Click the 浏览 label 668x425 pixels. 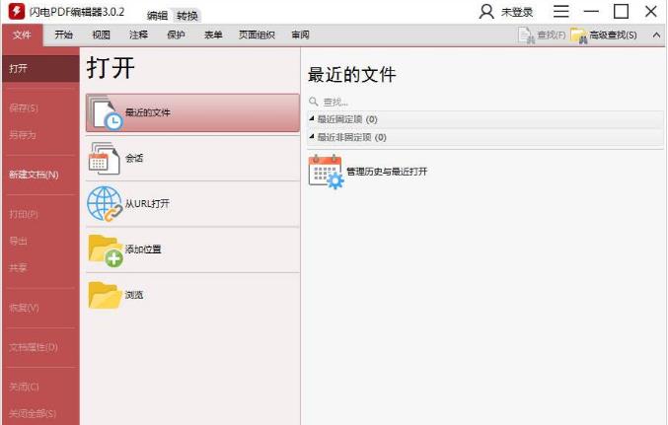tap(134, 295)
